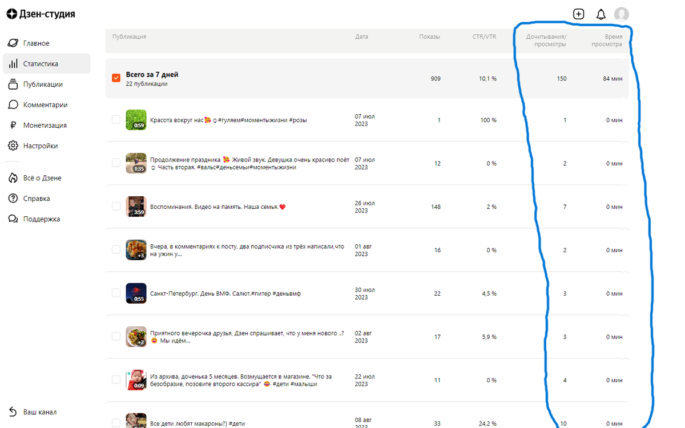Click CTR value 4,5 %
685x428 pixels.
coord(488,293)
